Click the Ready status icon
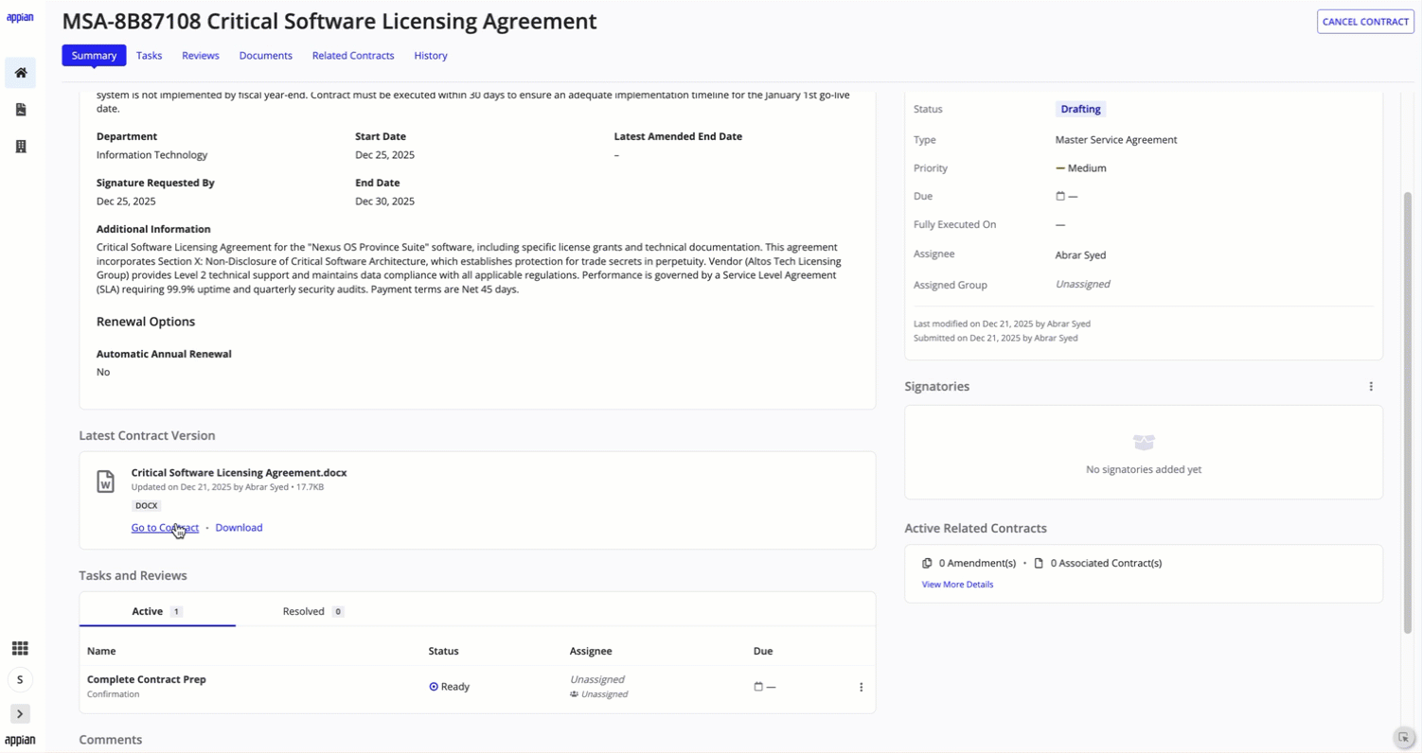1422x753 pixels. [434, 687]
